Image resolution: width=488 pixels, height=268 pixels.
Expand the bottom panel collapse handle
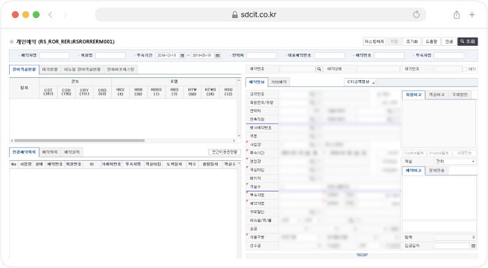coord(362,255)
